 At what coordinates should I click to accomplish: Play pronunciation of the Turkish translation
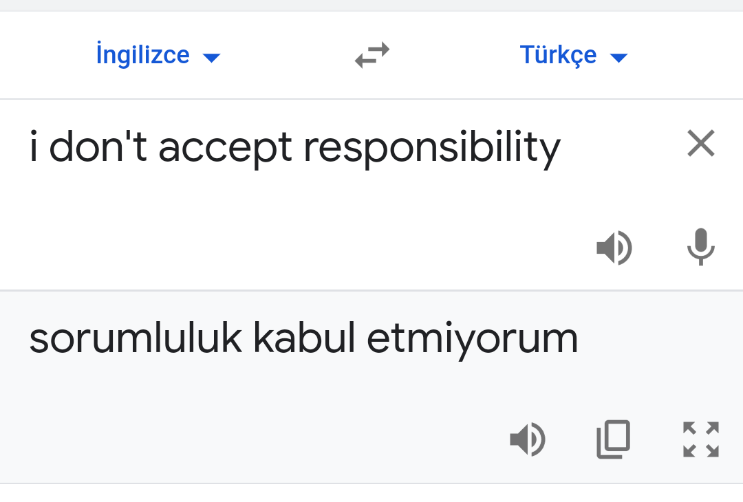[528, 439]
